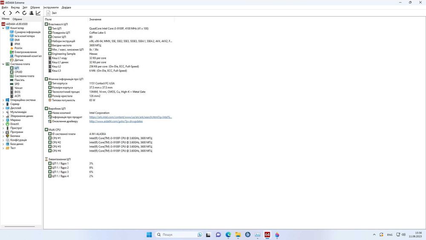The image size is (426, 240).
Task: Open Microsoft Edge from the taskbar
Action: 228,234
